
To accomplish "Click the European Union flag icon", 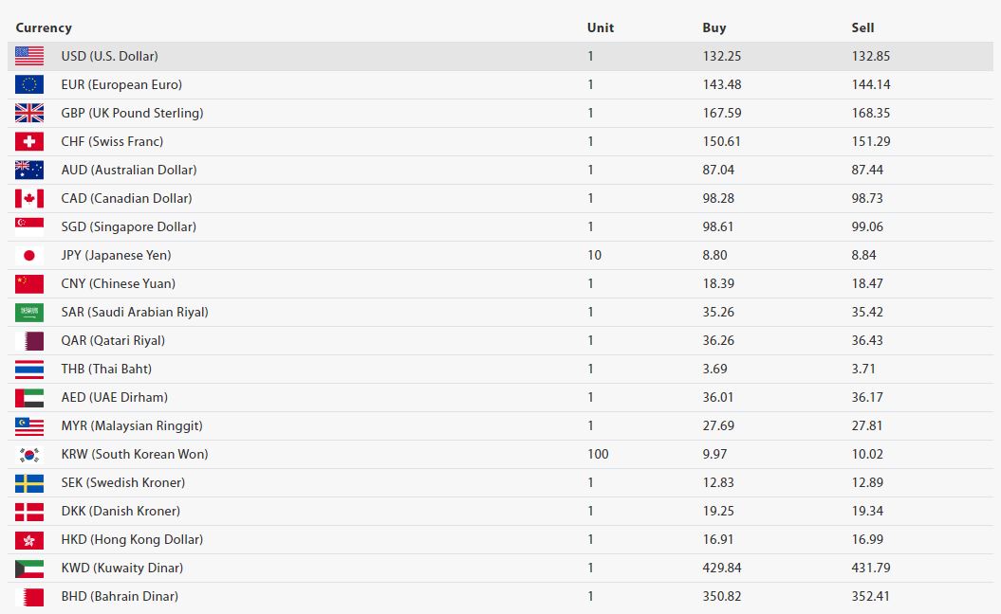I will pyautogui.click(x=29, y=85).
